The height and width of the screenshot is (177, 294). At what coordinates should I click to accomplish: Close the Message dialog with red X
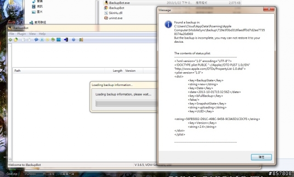pyautogui.click(x=269, y=9)
